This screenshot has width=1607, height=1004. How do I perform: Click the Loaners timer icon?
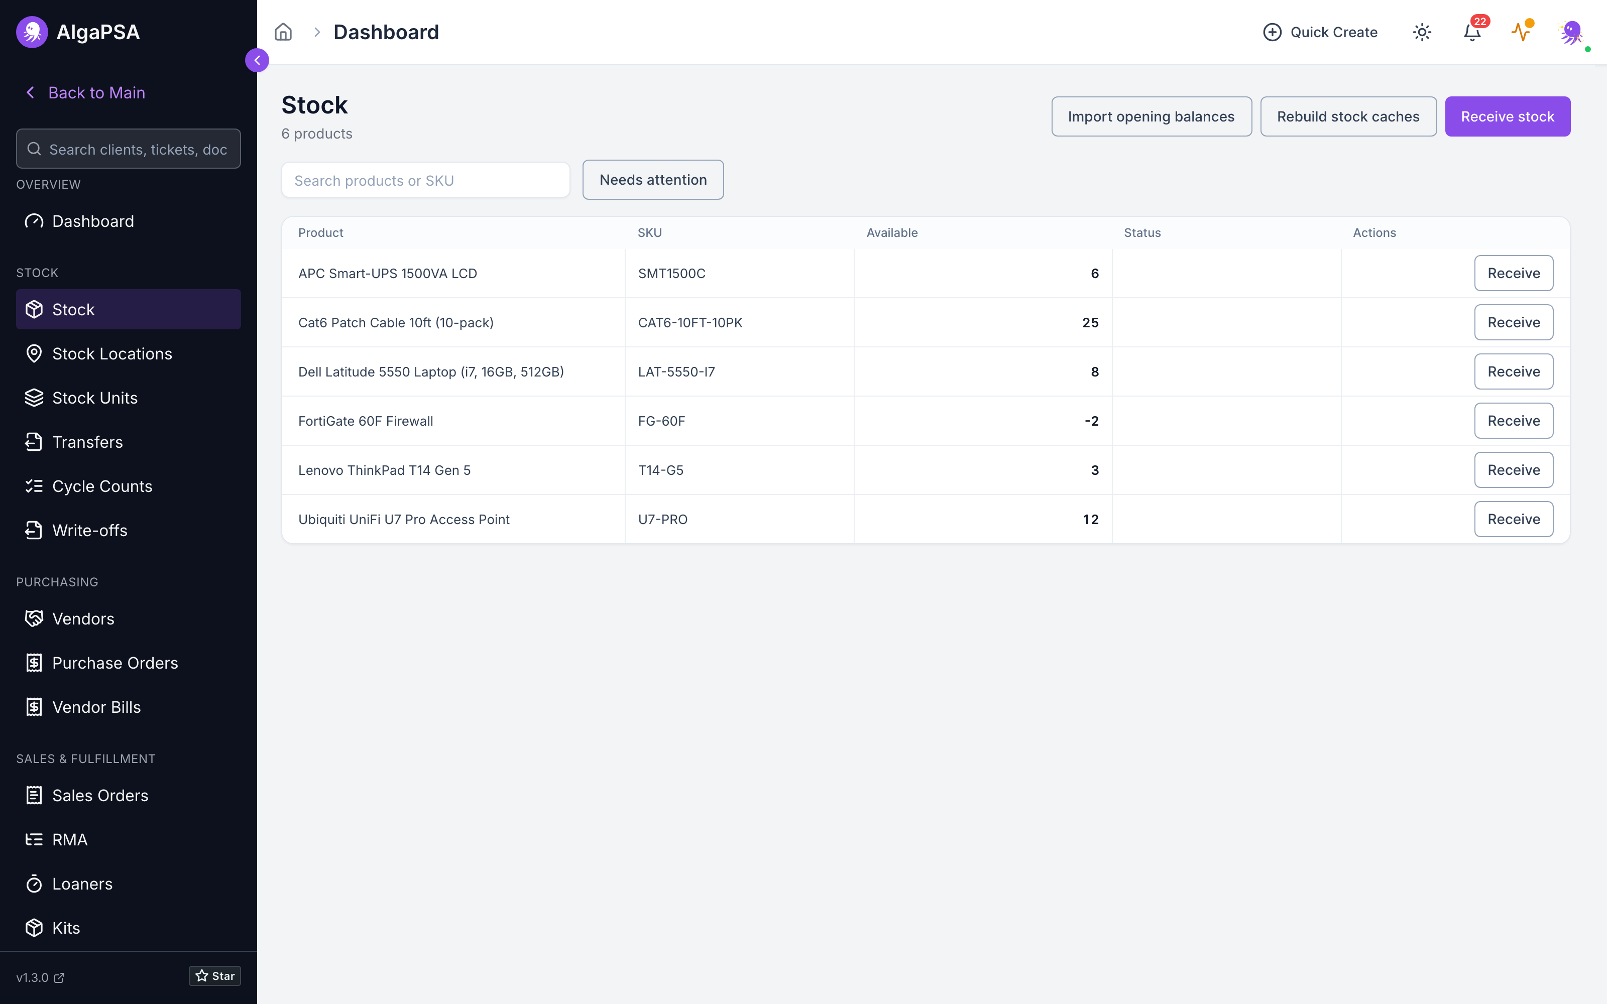34,884
